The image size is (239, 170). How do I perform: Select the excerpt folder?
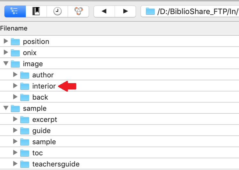(45, 120)
